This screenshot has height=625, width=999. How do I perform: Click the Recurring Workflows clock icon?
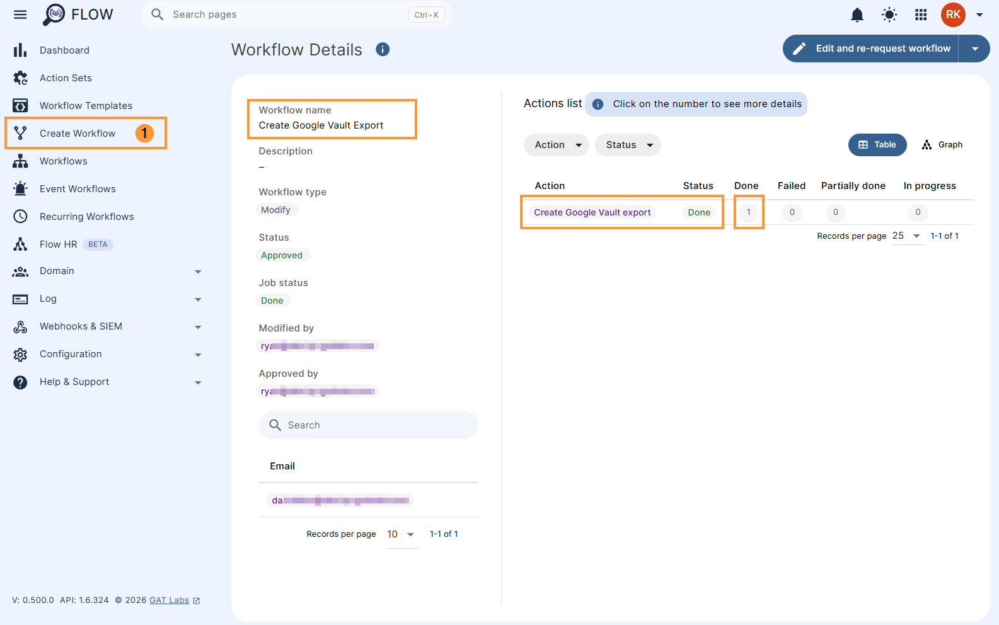20,216
